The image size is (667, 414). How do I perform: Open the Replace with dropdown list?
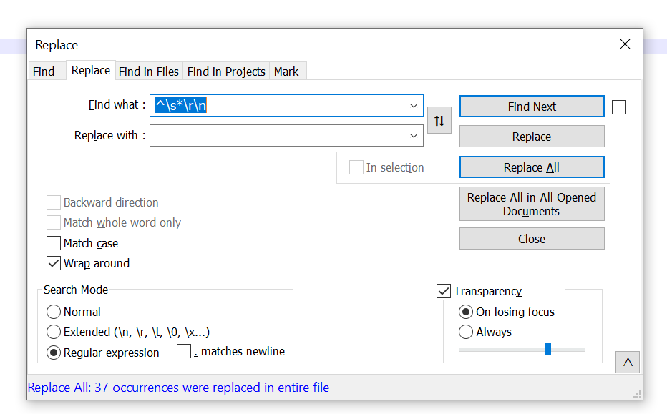(x=414, y=136)
